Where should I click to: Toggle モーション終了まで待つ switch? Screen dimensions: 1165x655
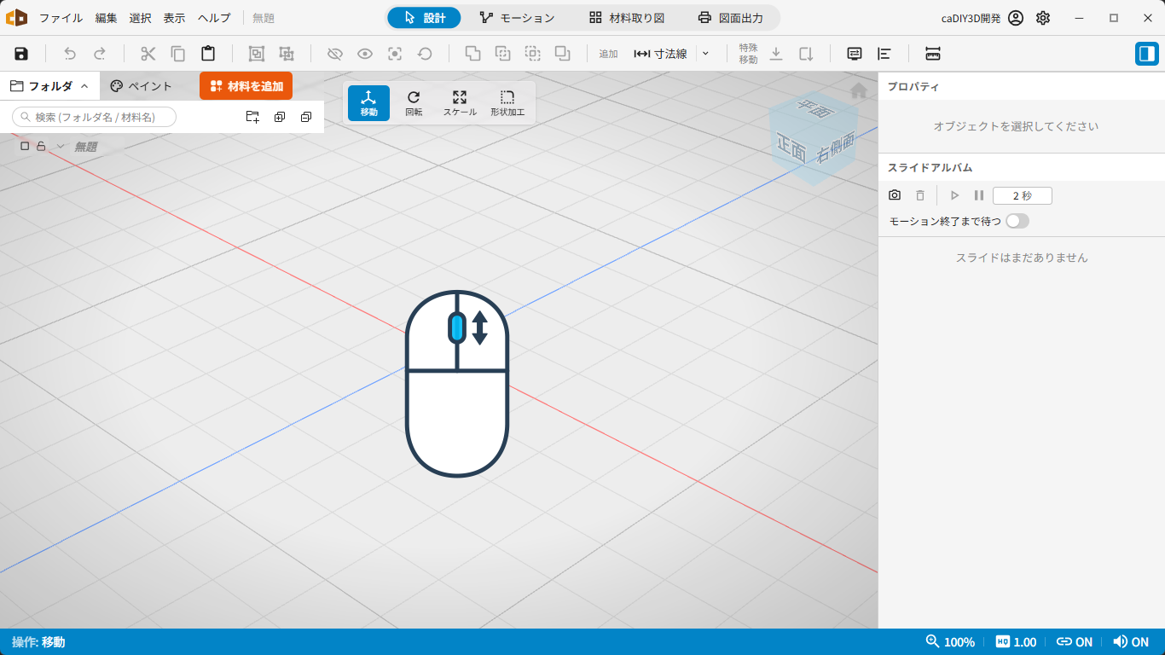point(1017,221)
